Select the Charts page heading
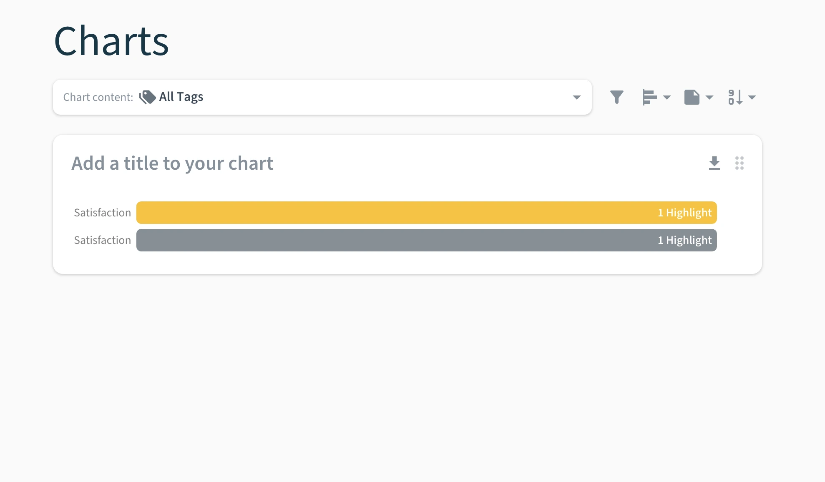 [x=111, y=40]
